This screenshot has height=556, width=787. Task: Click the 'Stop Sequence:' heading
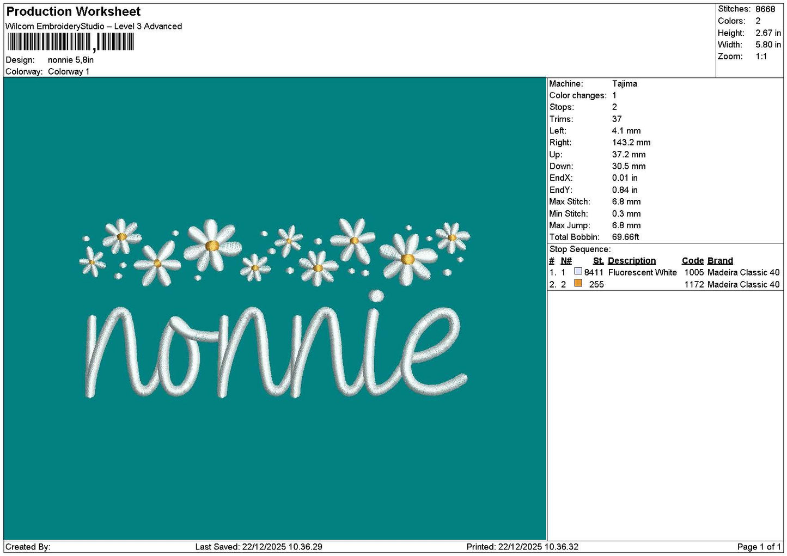pos(580,249)
